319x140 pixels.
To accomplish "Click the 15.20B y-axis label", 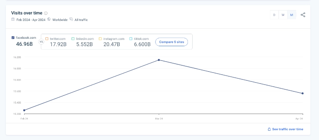I will pos(17,114).
